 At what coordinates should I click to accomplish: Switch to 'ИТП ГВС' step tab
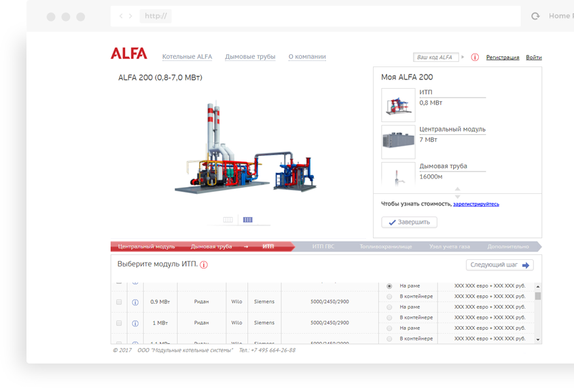point(323,246)
